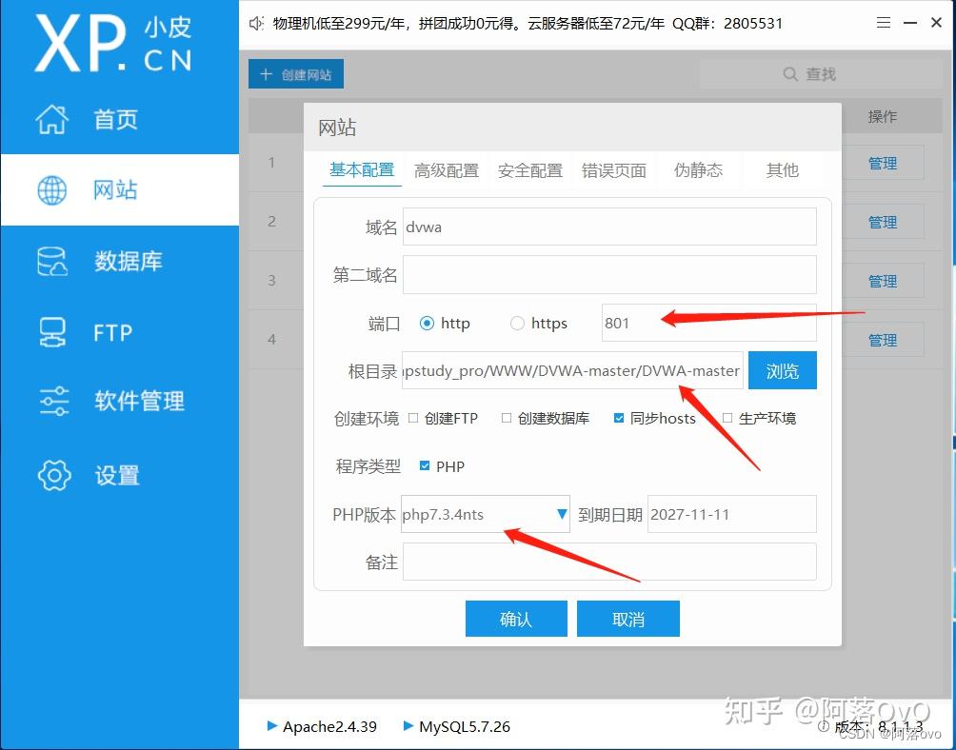The width and height of the screenshot is (956, 750).
Task: Click 管理 button in row 4
Action: [x=883, y=340]
